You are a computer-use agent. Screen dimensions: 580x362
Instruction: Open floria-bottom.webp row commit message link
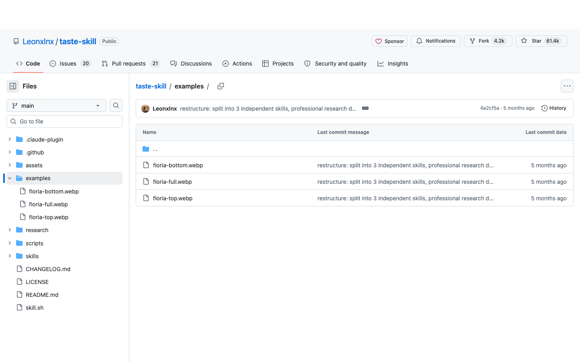click(405, 165)
